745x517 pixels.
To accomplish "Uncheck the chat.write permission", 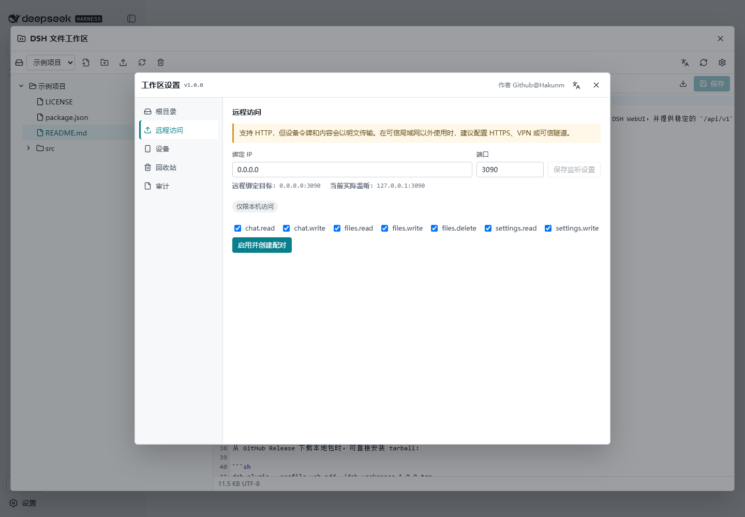I will (286, 229).
